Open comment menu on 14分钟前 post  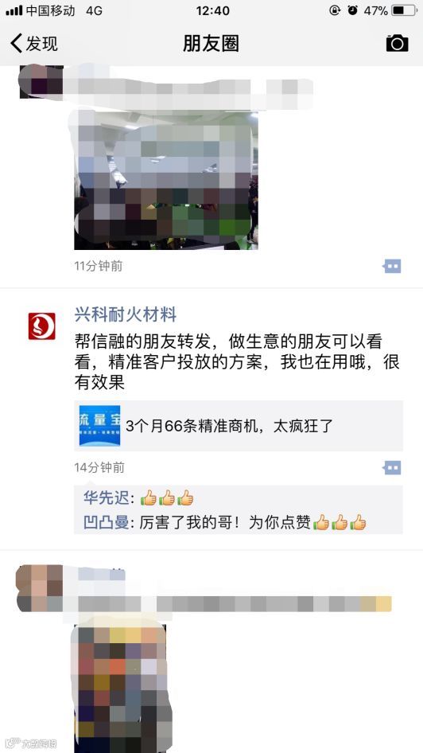point(392,468)
